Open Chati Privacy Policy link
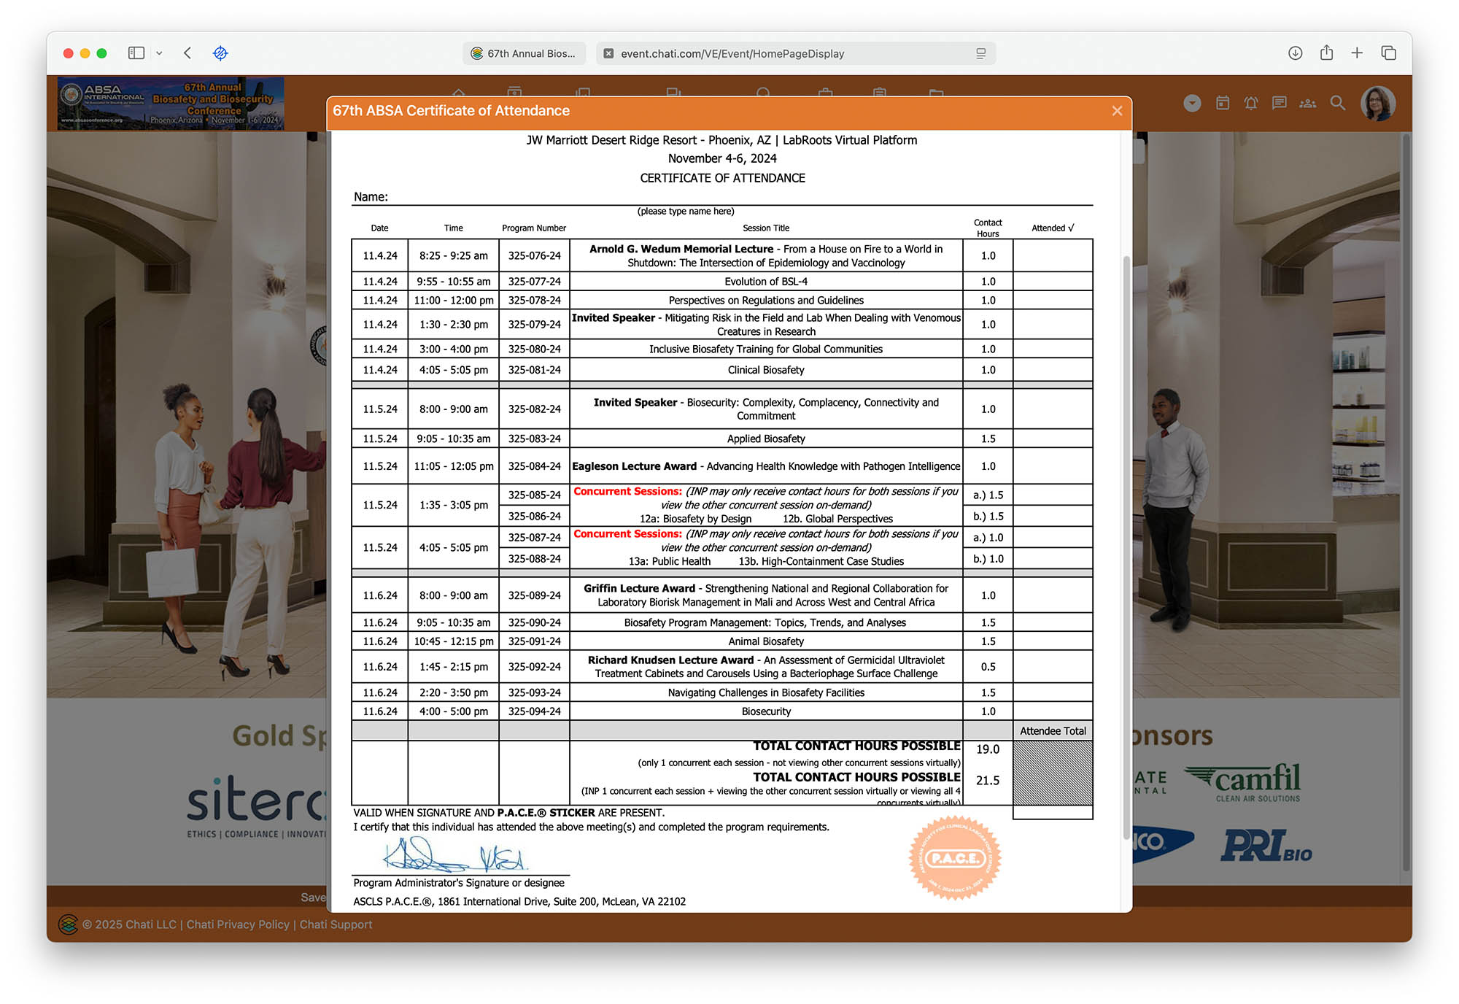Viewport: 1459px width, 1004px height. pyautogui.click(x=238, y=924)
